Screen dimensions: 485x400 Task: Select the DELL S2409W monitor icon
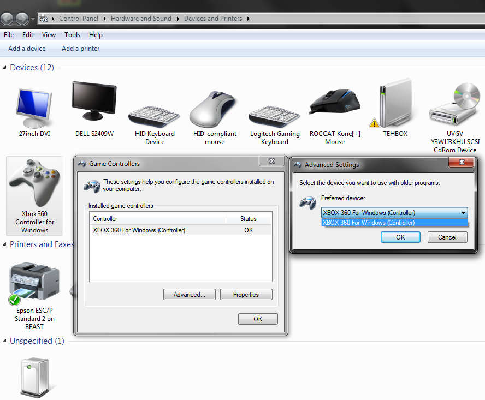pos(94,101)
